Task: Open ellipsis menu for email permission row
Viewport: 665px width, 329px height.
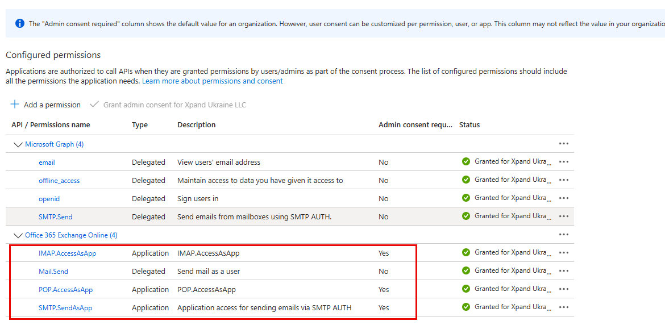Action: 563,162
